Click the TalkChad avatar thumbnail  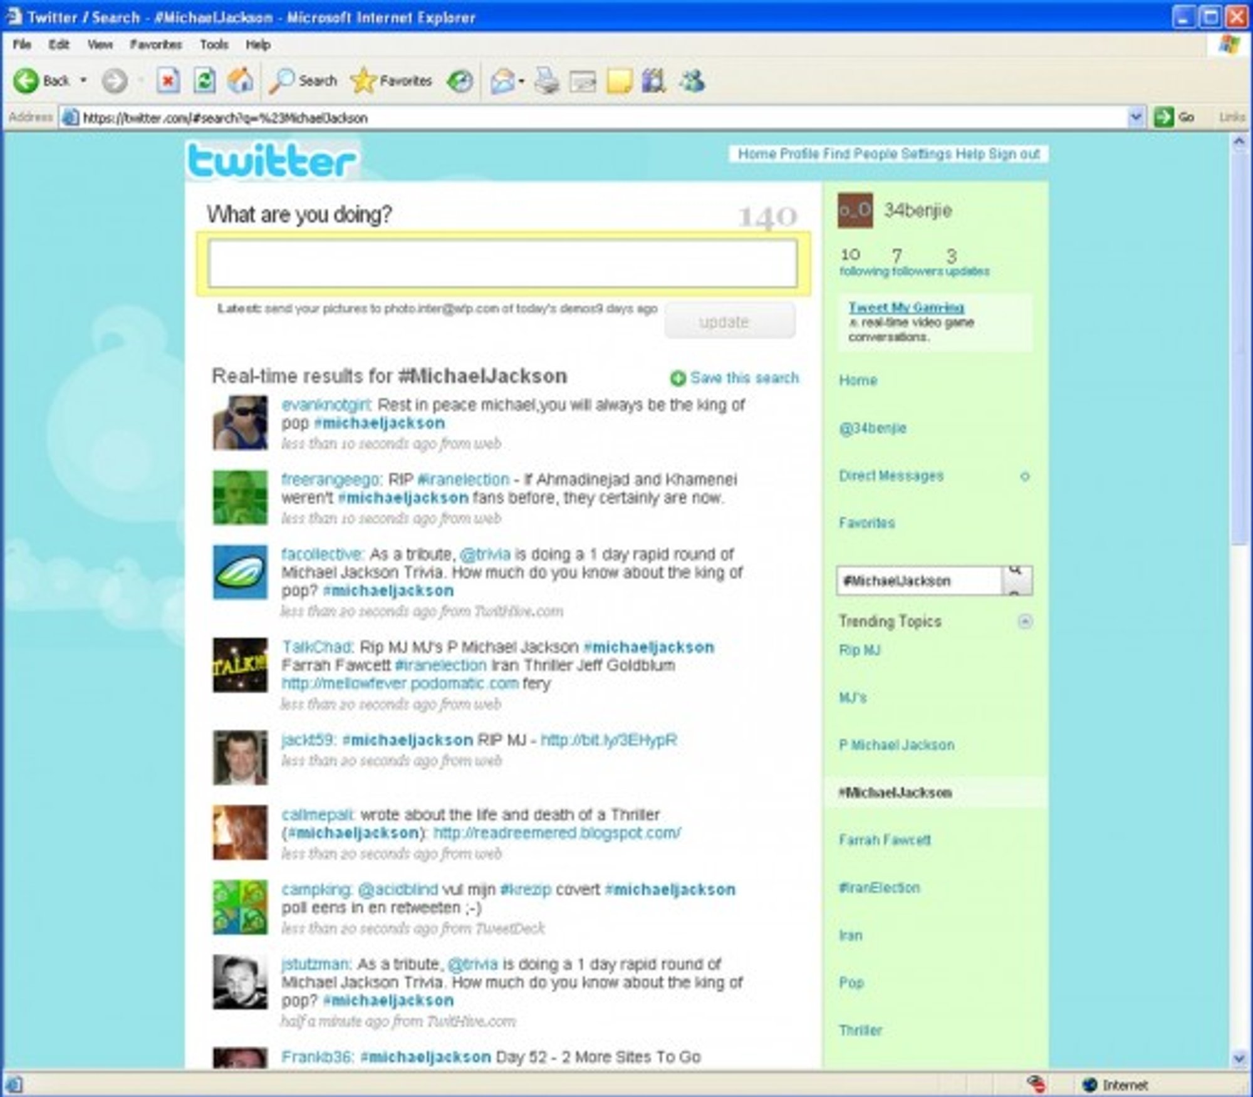pyautogui.click(x=240, y=665)
